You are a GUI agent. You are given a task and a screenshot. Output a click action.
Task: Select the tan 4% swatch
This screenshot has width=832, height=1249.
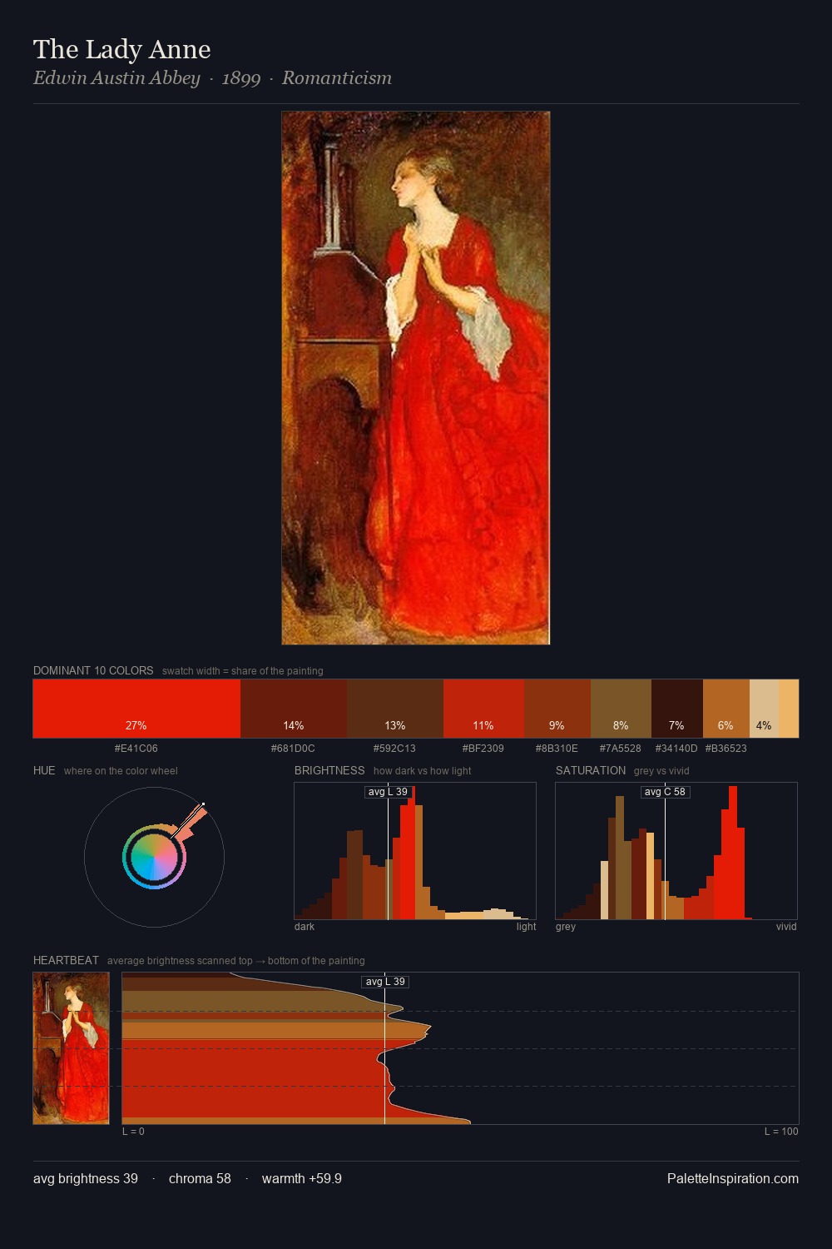[x=764, y=709]
